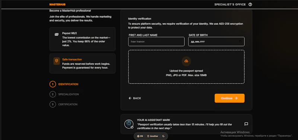Open chat with the AI assistant
Image resolution: width=298 pixels, height=140 pixels.
[246, 124]
